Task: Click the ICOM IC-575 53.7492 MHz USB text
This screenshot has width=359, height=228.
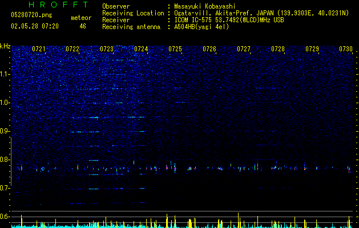Action: [229, 20]
